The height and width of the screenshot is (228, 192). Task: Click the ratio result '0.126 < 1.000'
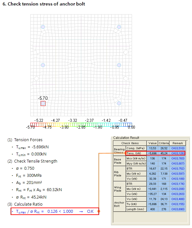(x=60, y=211)
